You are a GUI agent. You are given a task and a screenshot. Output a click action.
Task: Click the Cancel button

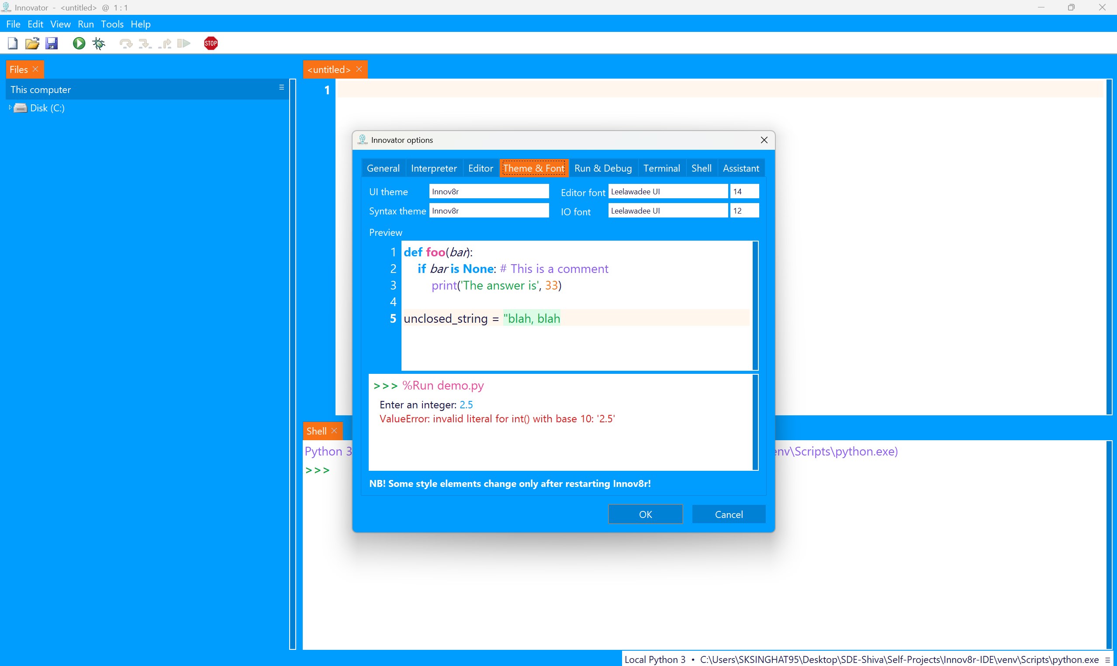(x=729, y=514)
